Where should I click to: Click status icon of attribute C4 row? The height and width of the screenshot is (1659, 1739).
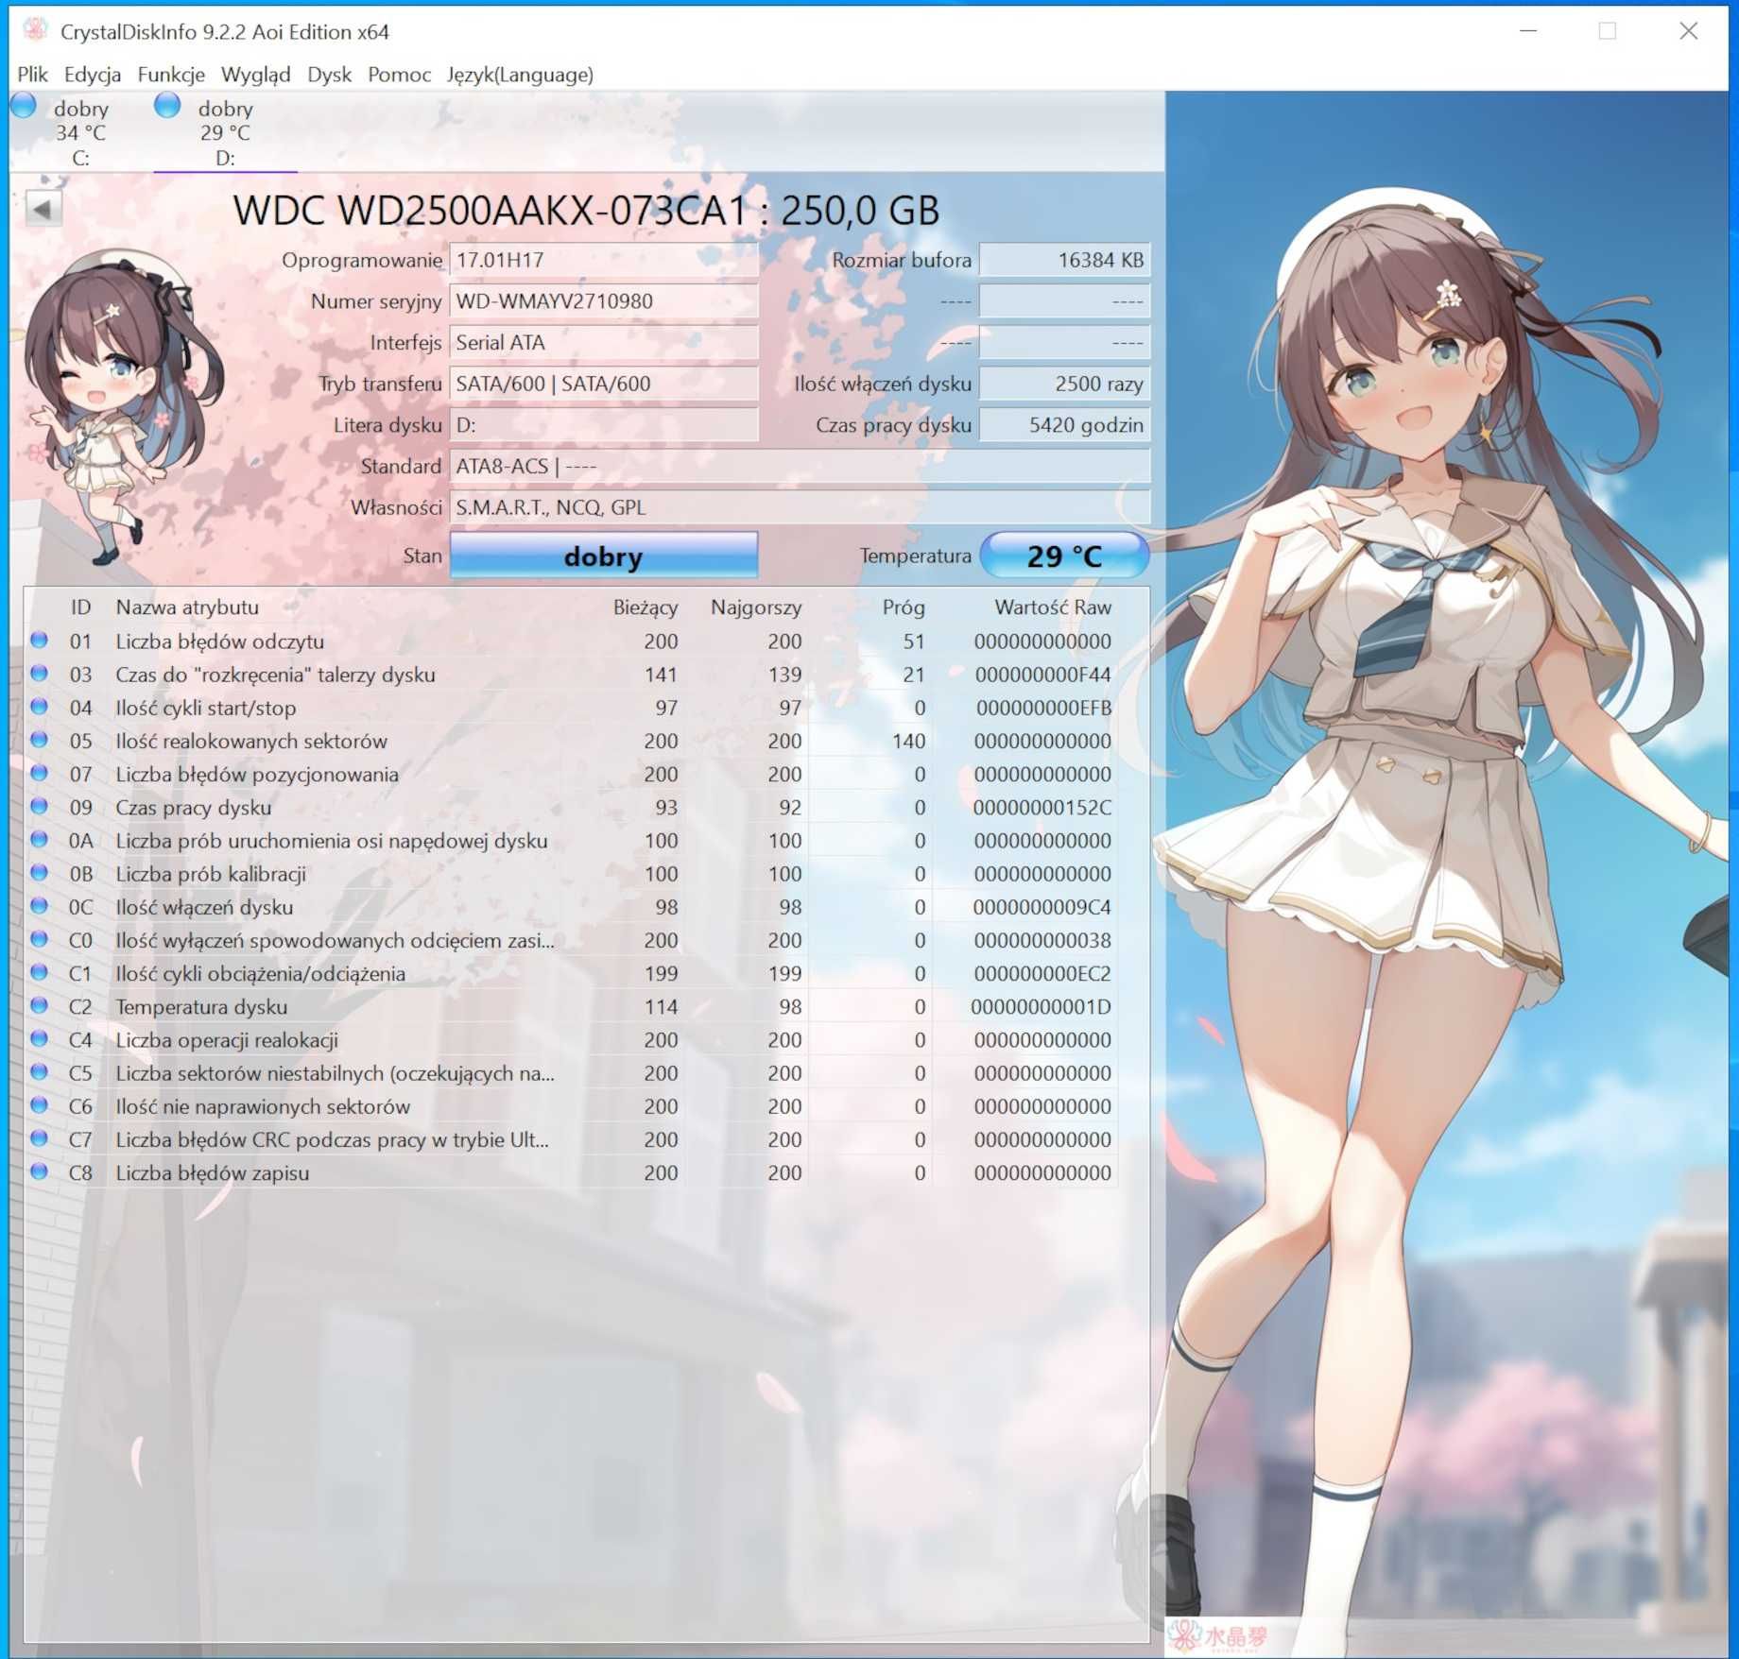coord(39,1038)
